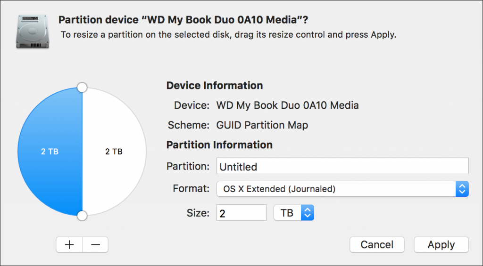Select the blue 2 TB partition slice
The image size is (483, 266).
click(50, 152)
